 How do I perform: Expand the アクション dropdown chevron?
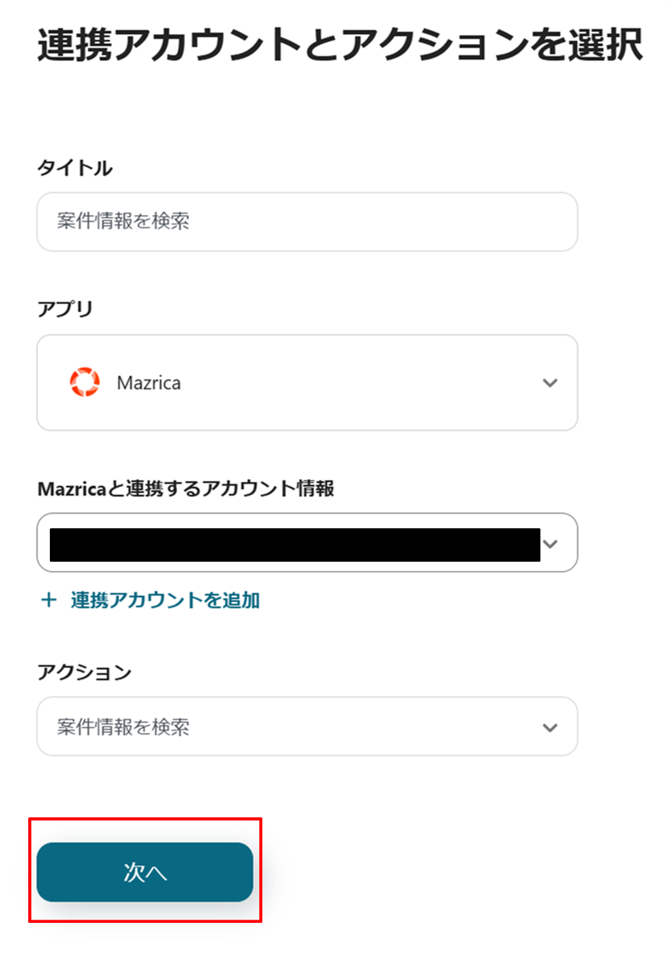(x=550, y=727)
